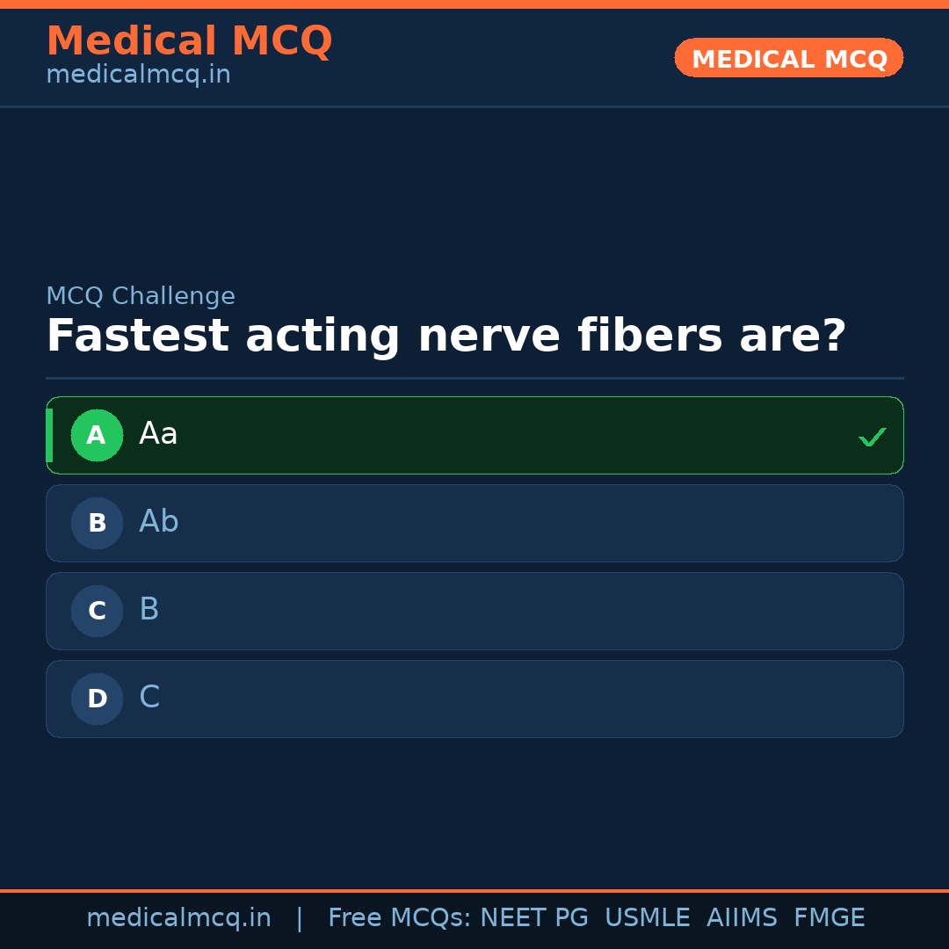Click the NEET PG footer text

pyautogui.click(x=534, y=918)
